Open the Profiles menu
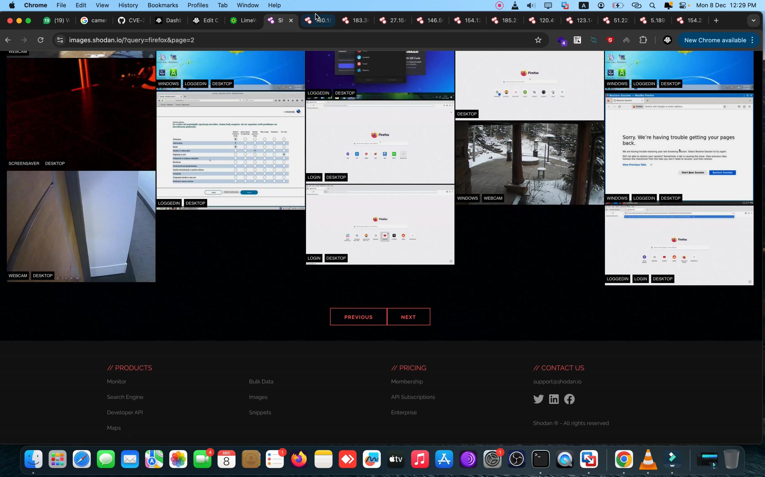The image size is (765, 477). (198, 5)
